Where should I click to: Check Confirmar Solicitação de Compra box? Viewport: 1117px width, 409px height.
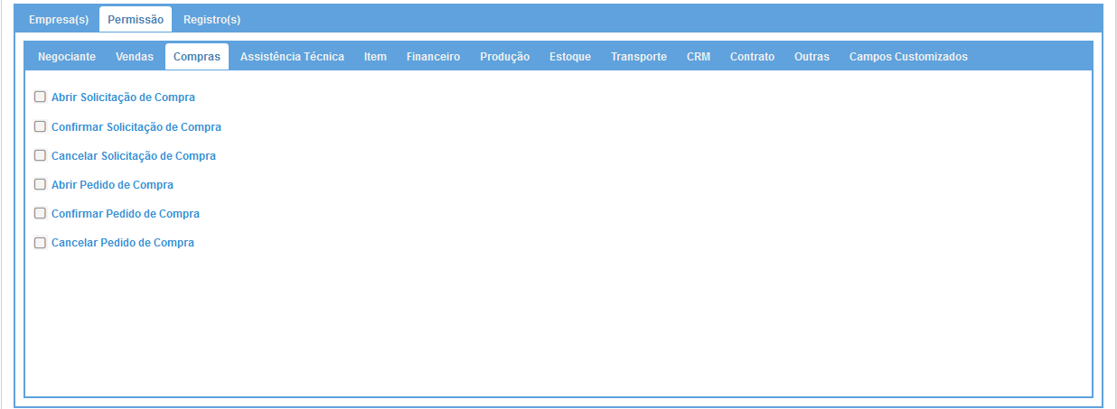coord(40,126)
